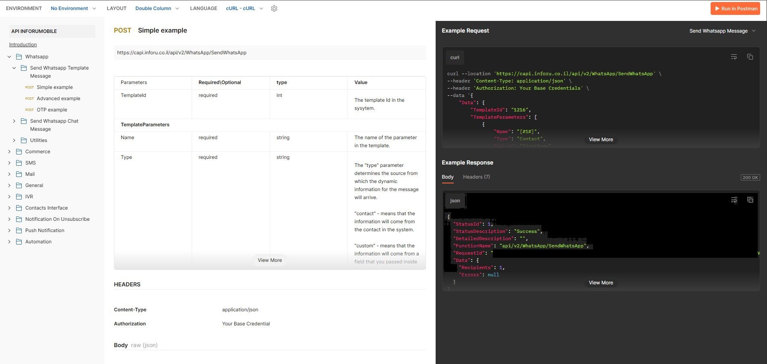
Task: Expand the Contacts Interface chevron
Action: click(9, 208)
